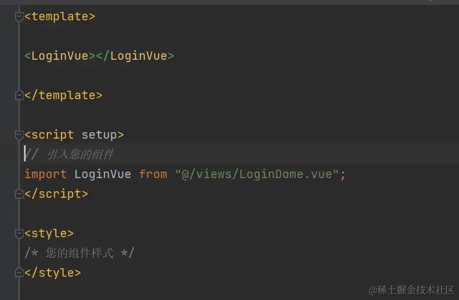The width and height of the screenshot is (459, 300).
Task: Click fold marker beside closing </template> tag
Action: click(x=20, y=96)
